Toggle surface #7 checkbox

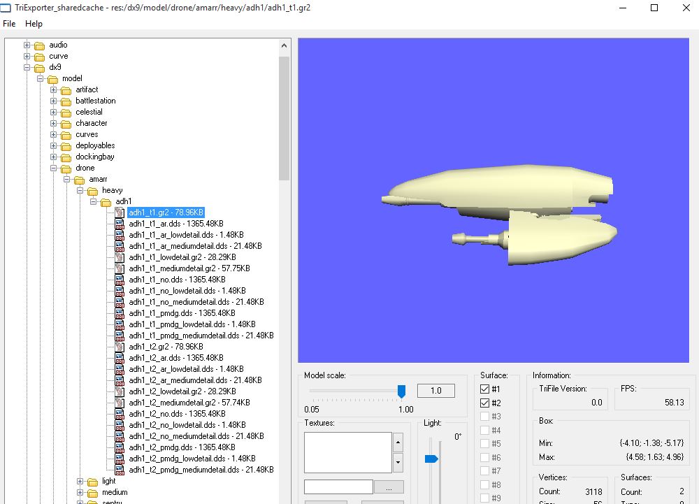(484, 471)
